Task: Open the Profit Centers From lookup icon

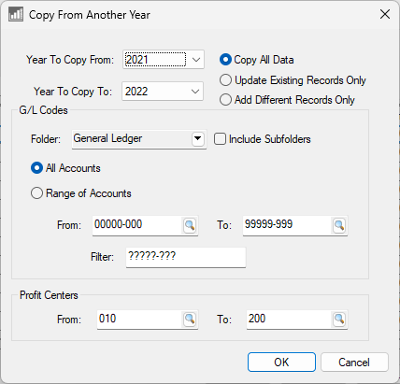Action: [190, 320]
